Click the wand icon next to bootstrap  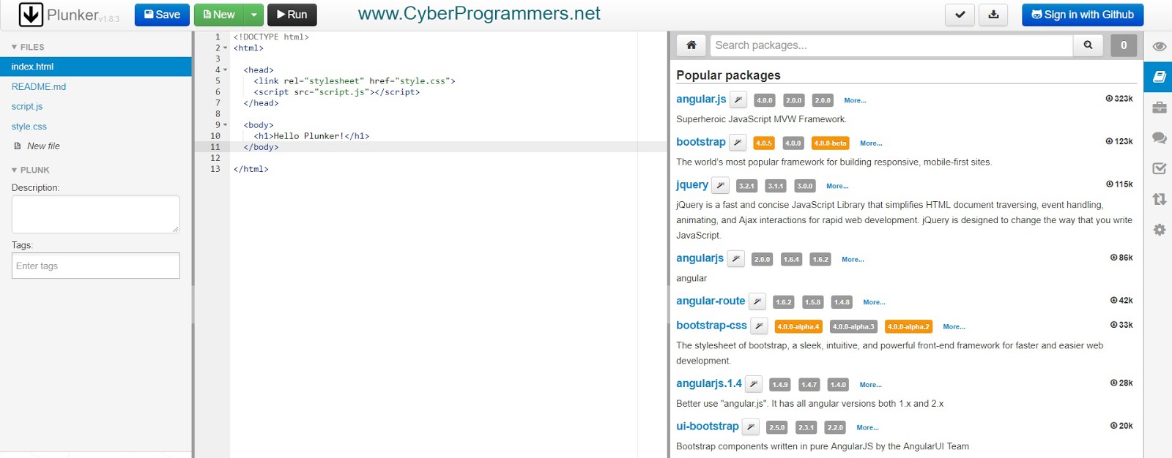738,143
